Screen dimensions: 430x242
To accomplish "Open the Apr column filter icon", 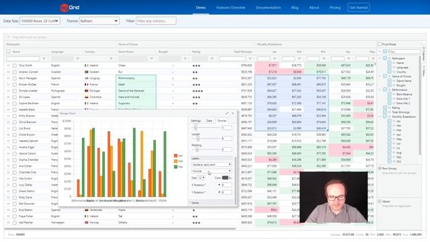I will (349, 58).
